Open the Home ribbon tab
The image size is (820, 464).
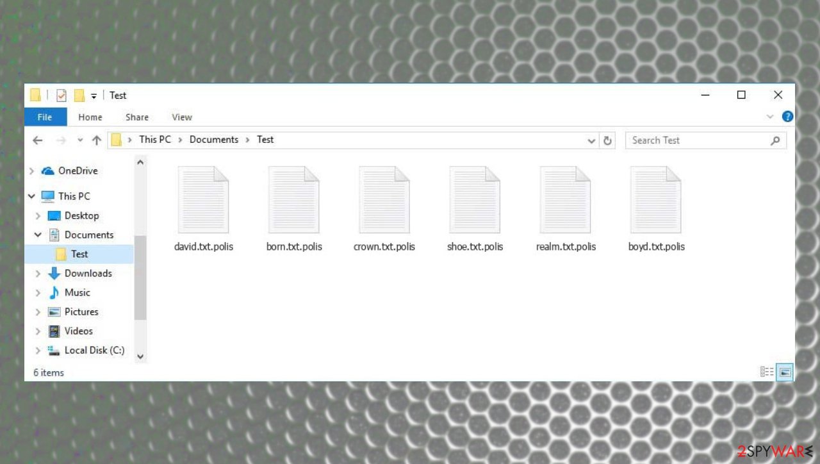click(x=90, y=117)
